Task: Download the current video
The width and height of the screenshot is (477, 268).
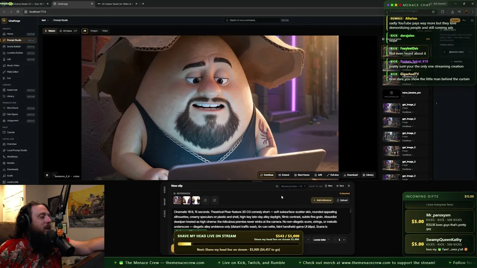Action: (x=351, y=175)
